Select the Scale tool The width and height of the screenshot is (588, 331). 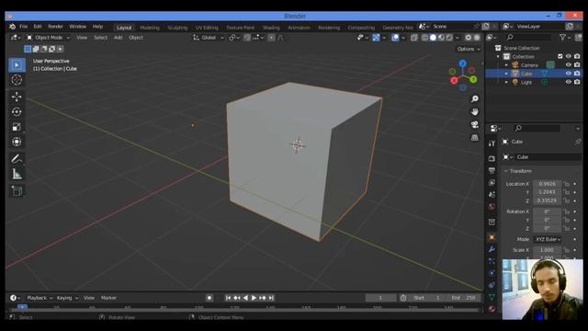tap(17, 127)
